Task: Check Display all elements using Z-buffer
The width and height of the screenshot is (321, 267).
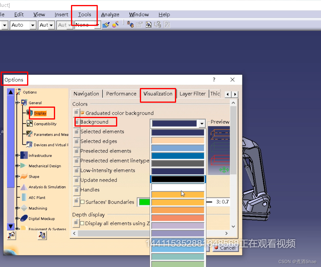Action: (82, 223)
